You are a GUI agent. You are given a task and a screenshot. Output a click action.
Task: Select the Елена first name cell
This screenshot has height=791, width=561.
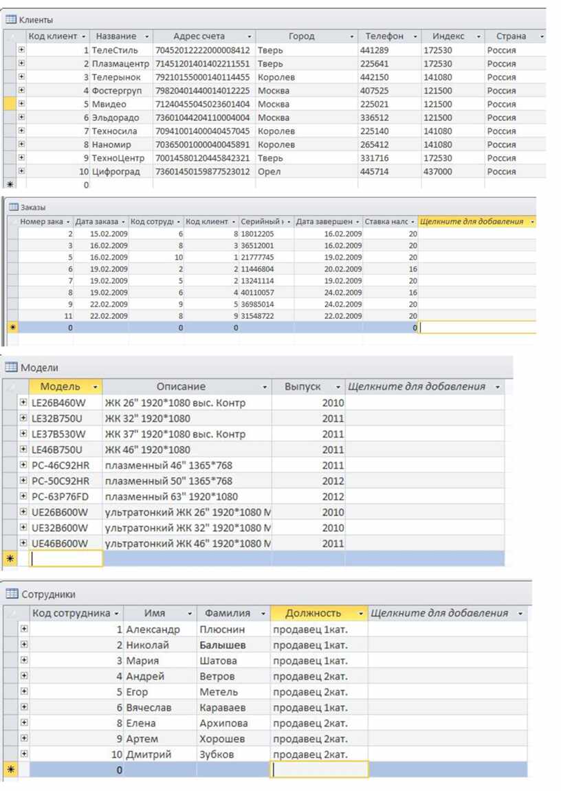coord(160,723)
